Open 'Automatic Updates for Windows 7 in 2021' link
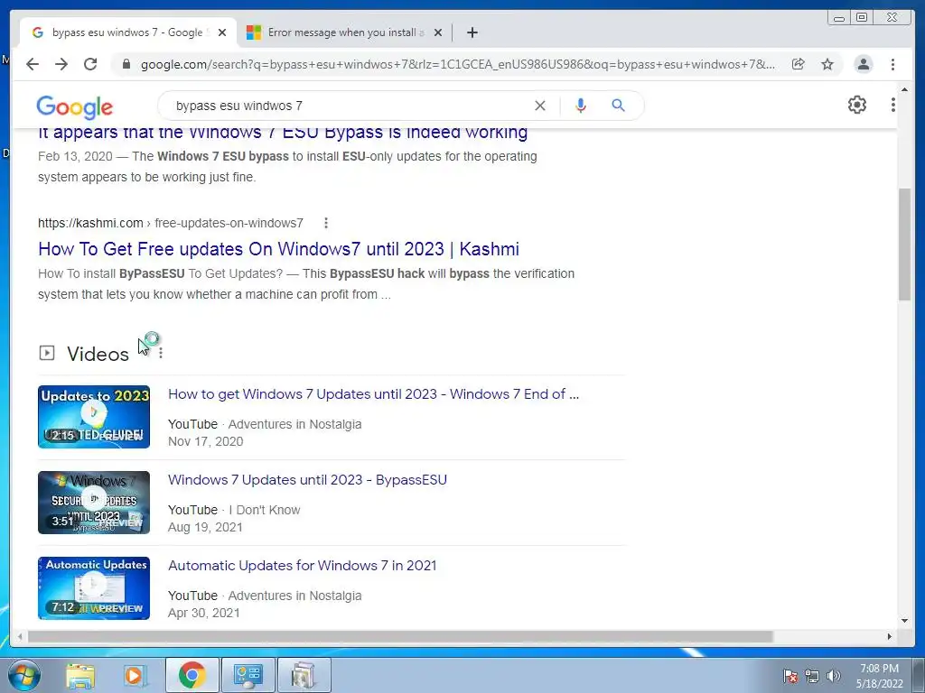This screenshot has height=693, width=925. pos(302,566)
